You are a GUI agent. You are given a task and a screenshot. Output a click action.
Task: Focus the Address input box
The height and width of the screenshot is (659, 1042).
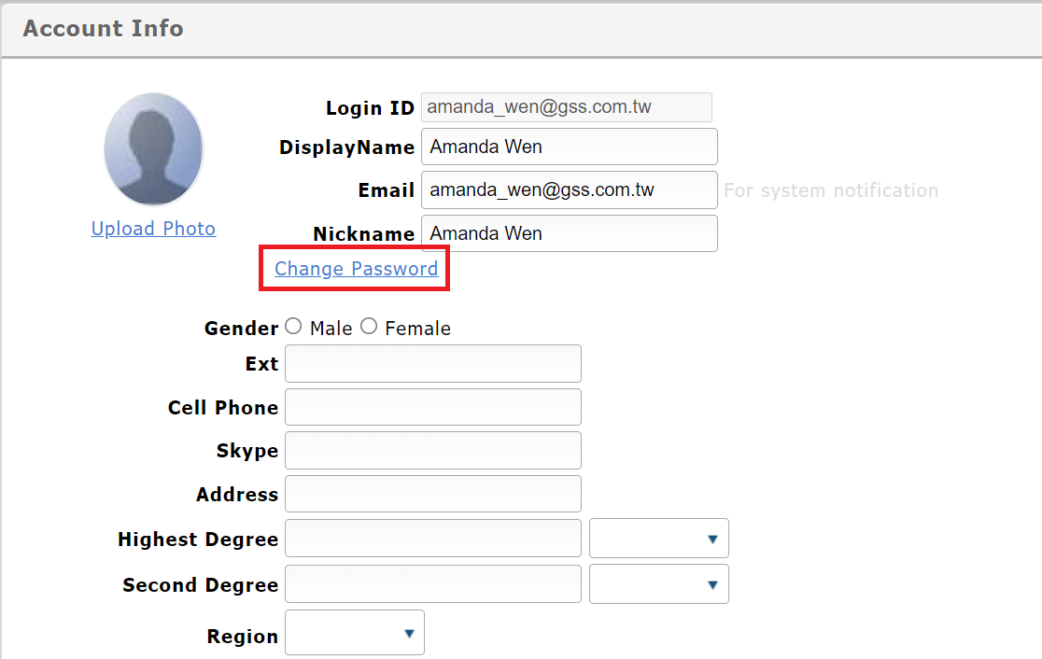(x=432, y=494)
